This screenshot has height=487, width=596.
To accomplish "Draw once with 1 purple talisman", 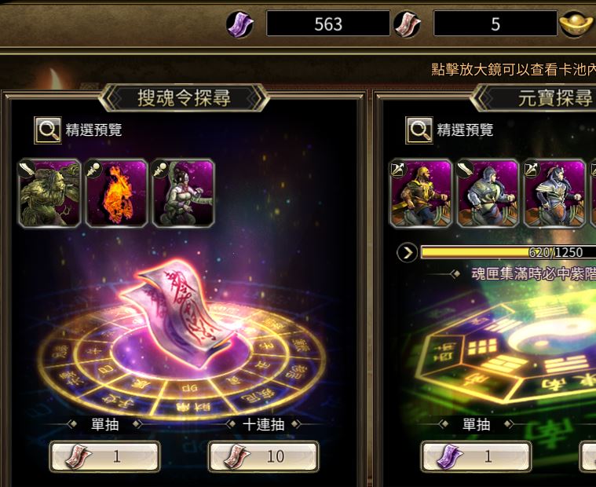I will 477,456.
